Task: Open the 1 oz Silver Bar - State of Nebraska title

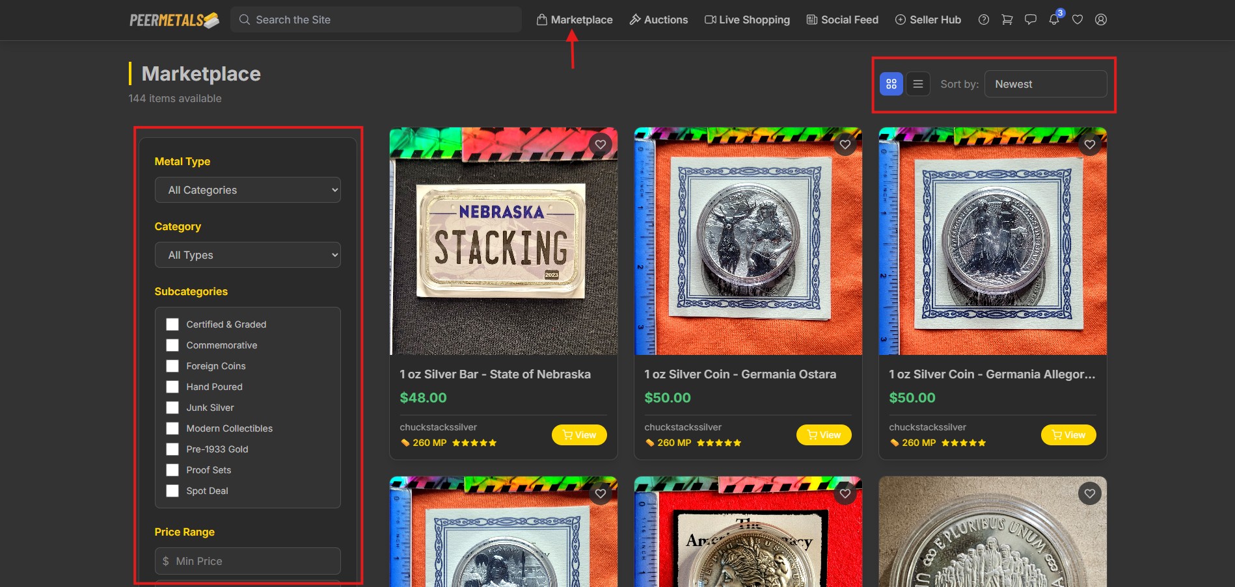Action: [x=495, y=374]
